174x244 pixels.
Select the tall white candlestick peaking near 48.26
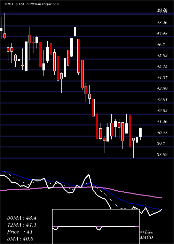(75, 32)
